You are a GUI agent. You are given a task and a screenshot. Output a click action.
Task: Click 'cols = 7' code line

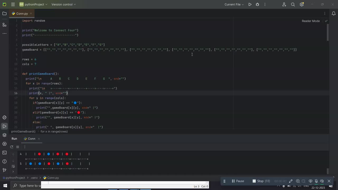29,64
